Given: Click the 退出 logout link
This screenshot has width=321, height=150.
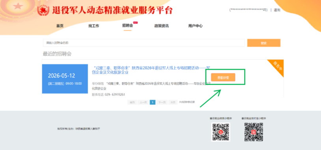Looking at the screenshot, I should (x=277, y=10).
